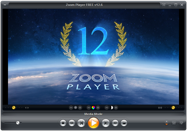Click the Stop playback button
This screenshot has height=131, width=187.
pos(63,123)
